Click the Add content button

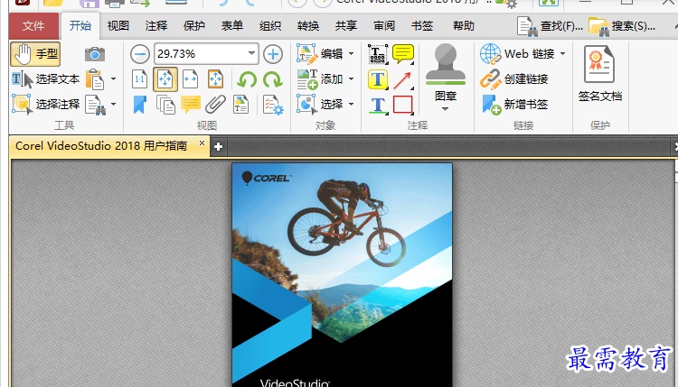pyautogui.click(x=320, y=79)
